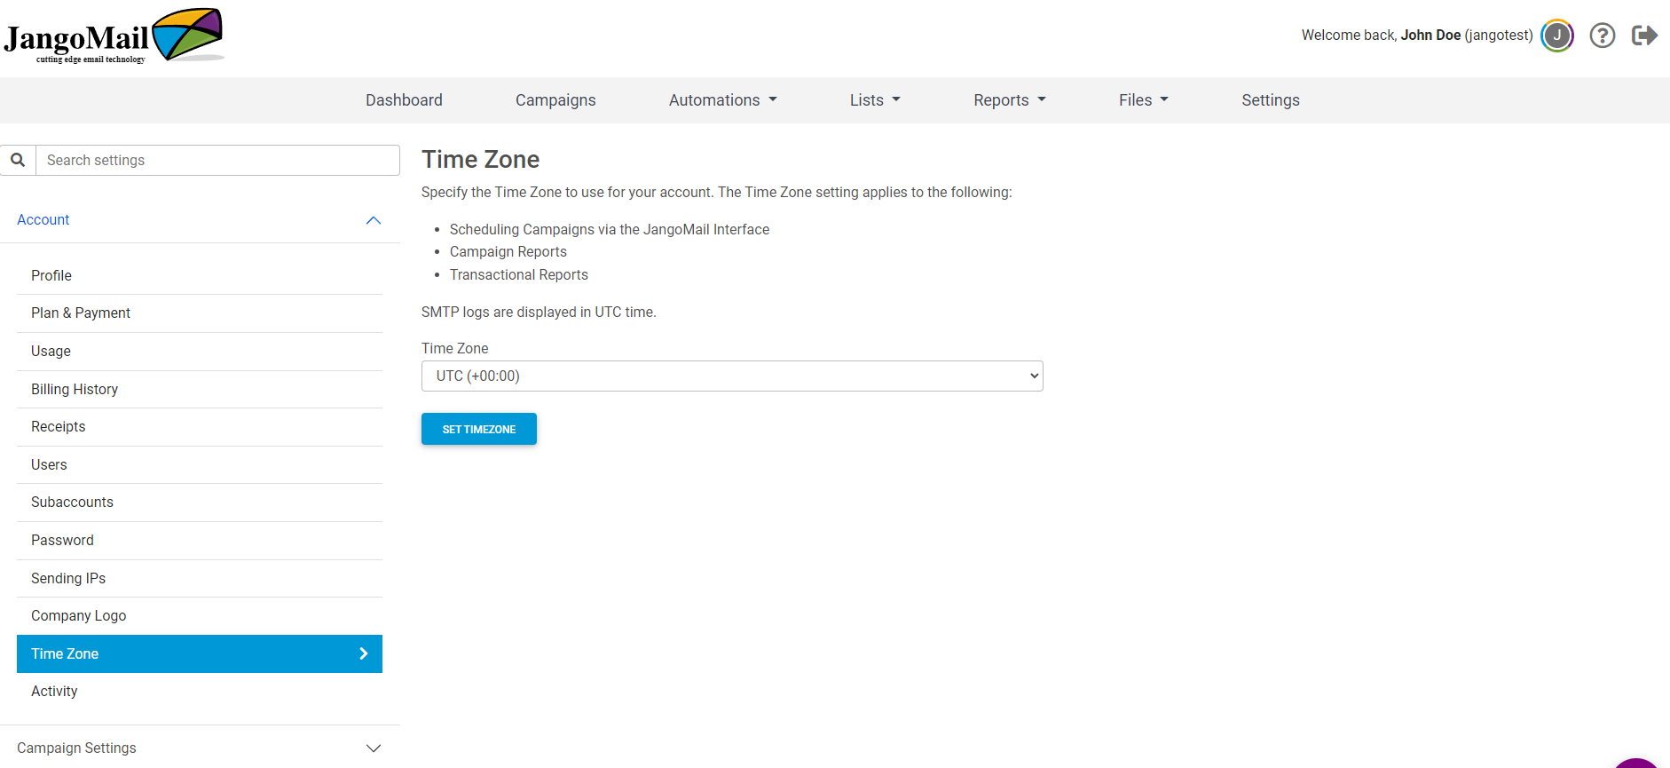The height and width of the screenshot is (768, 1670).
Task: Expand the Files menu
Action: [1143, 100]
